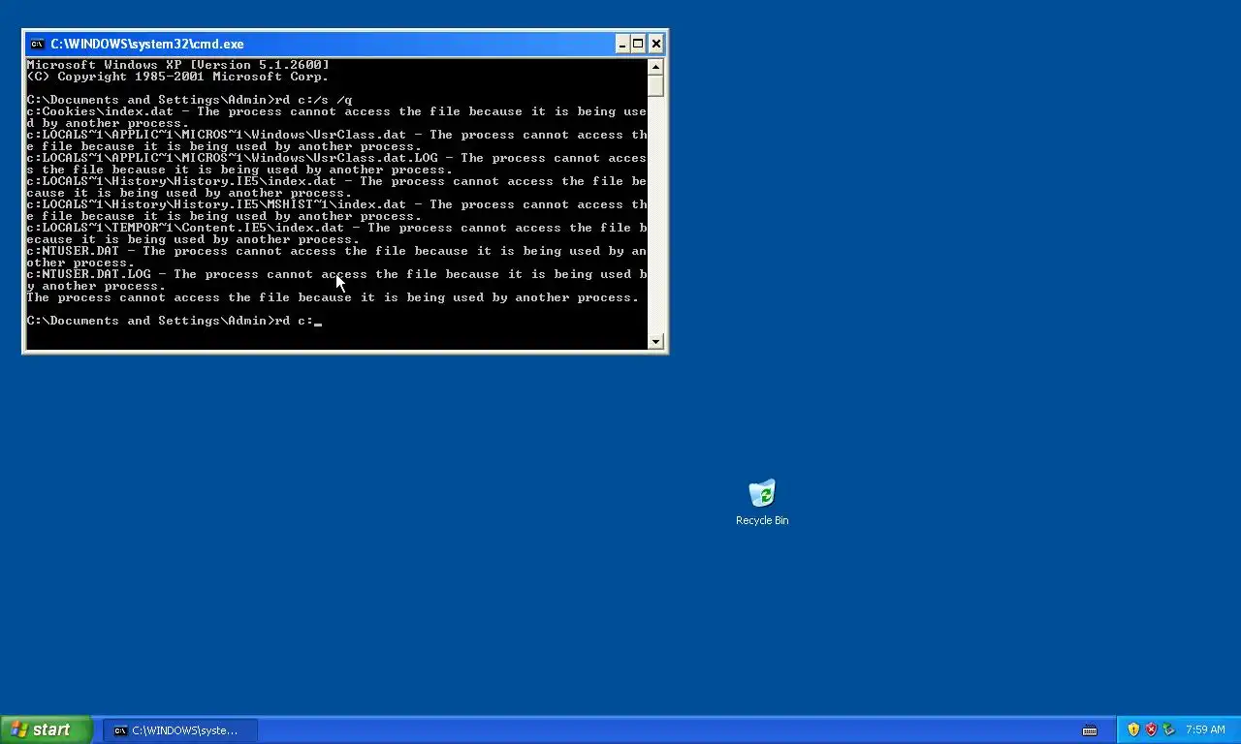Open the Start menu
Screen dimensions: 1241x744
point(46,729)
